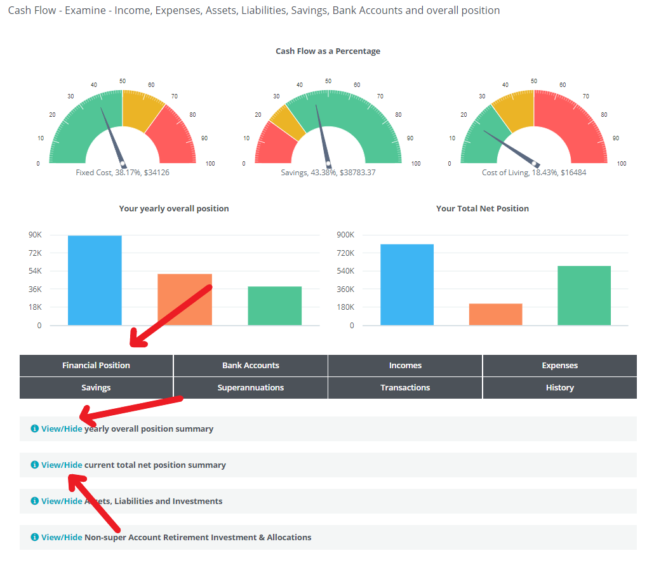This screenshot has width=654, height=565.
Task: Open the History tab
Action: (x=559, y=388)
